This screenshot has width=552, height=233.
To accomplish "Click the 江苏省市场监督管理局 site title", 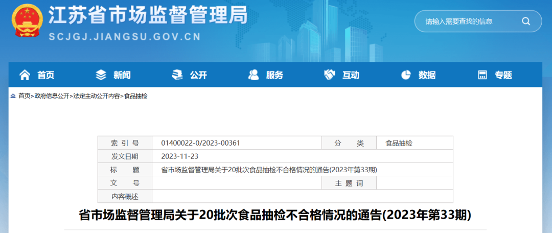I will pos(148,15).
